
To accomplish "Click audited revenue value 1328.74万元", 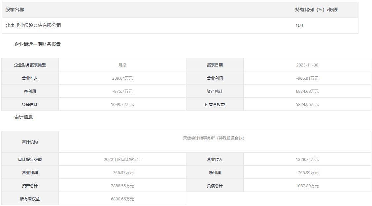I will pos(307,159).
